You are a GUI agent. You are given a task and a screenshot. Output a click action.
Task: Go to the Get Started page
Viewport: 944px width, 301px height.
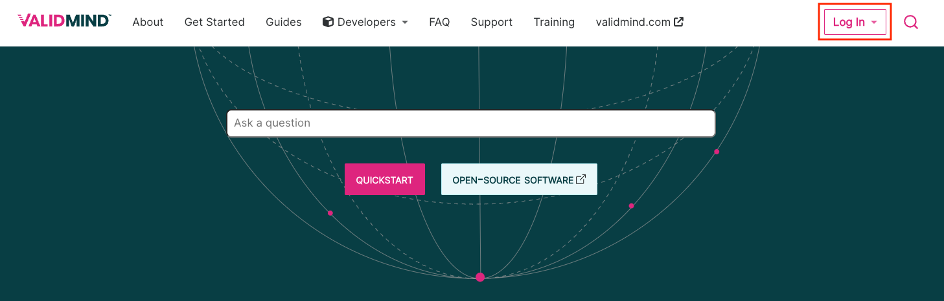214,22
